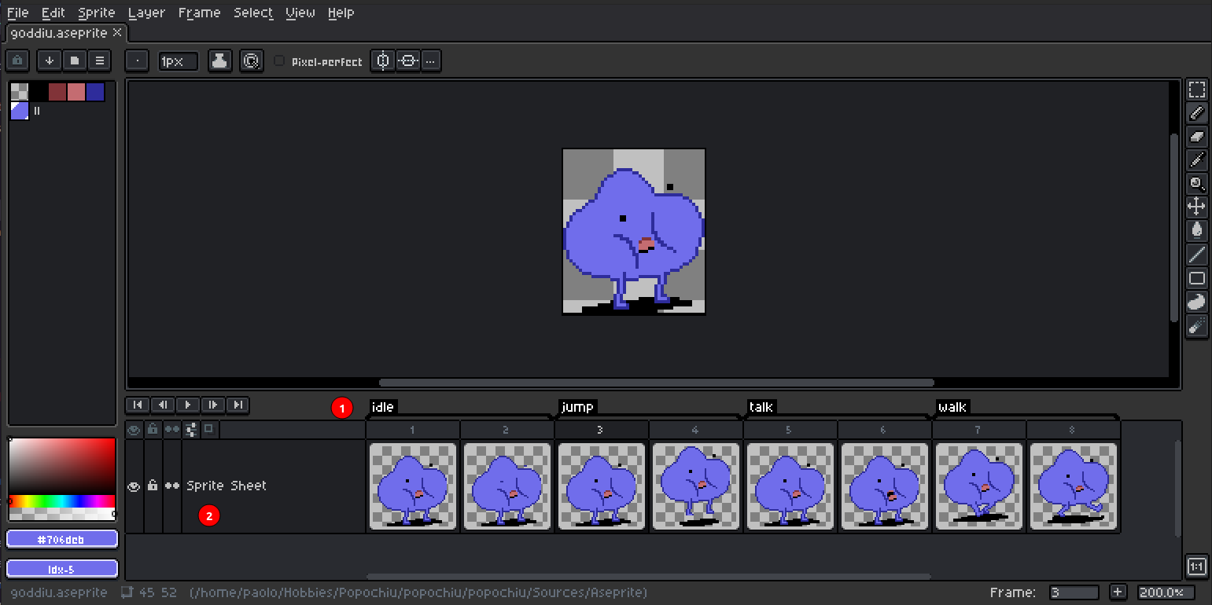1212x605 pixels.
Task: Toggle all layers lock in timeline header
Action: click(x=153, y=430)
